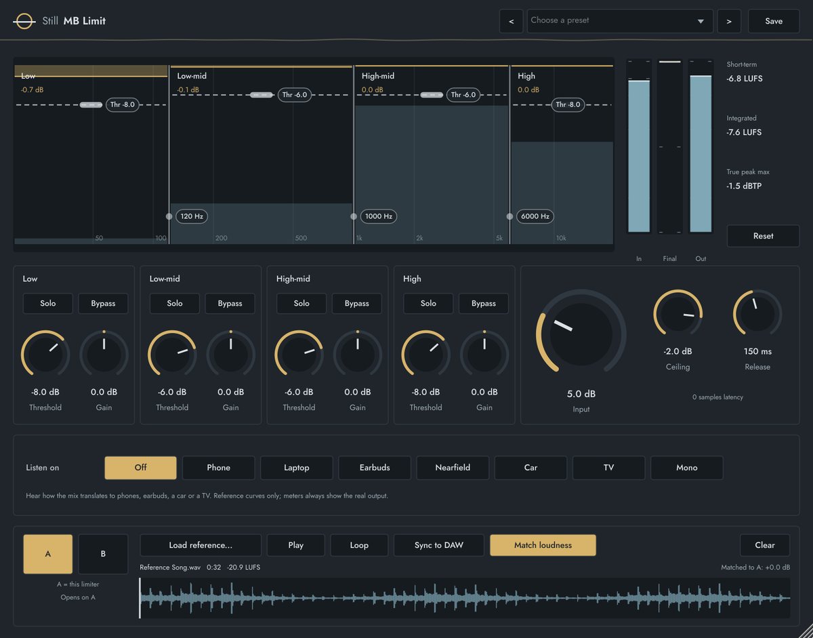Click the Still MB Limit logo icon

24,21
